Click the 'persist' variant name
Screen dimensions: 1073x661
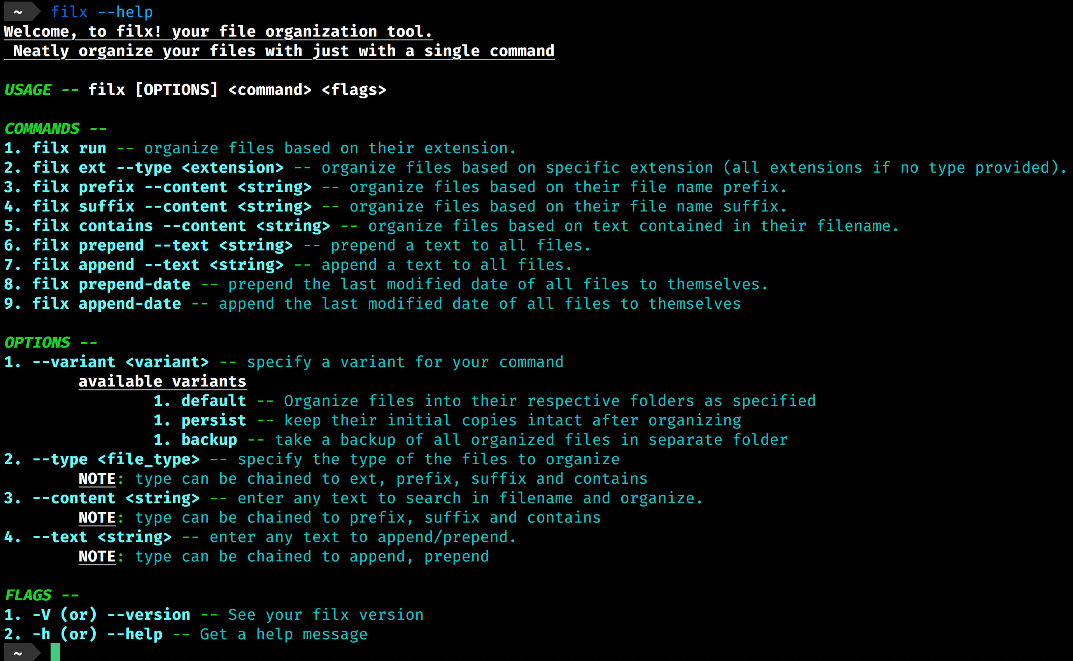(214, 420)
